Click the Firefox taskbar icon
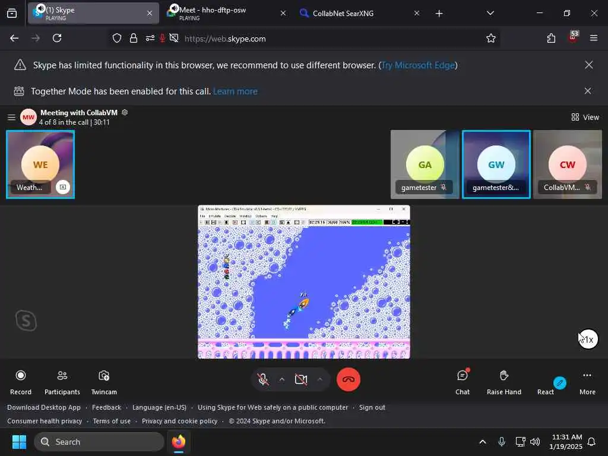The width and height of the screenshot is (608, 456). point(178,442)
